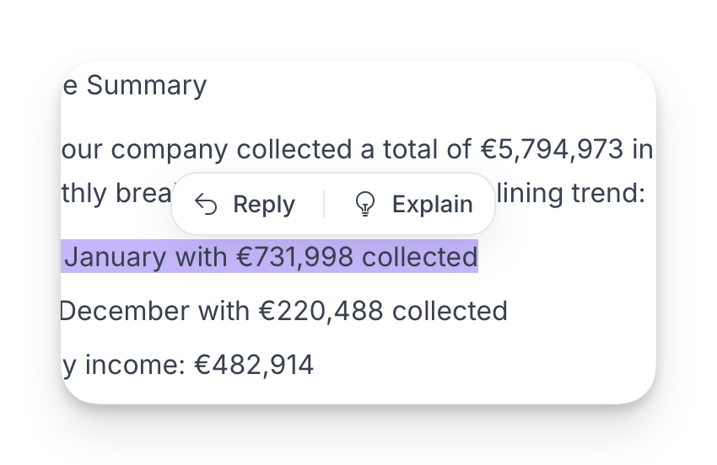
Task: Click the word 'December'
Action: pyautogui.click(x=125, y=311)
